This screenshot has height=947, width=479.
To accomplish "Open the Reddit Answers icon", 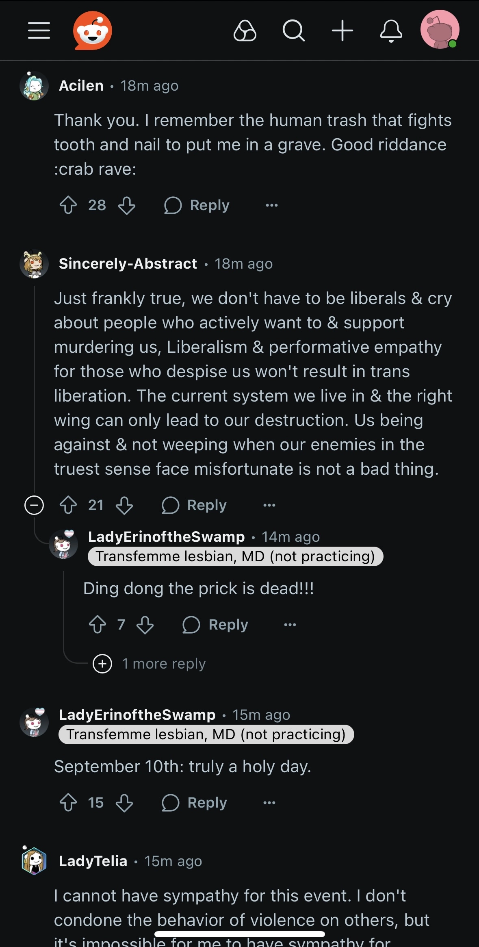I will 245,31.
